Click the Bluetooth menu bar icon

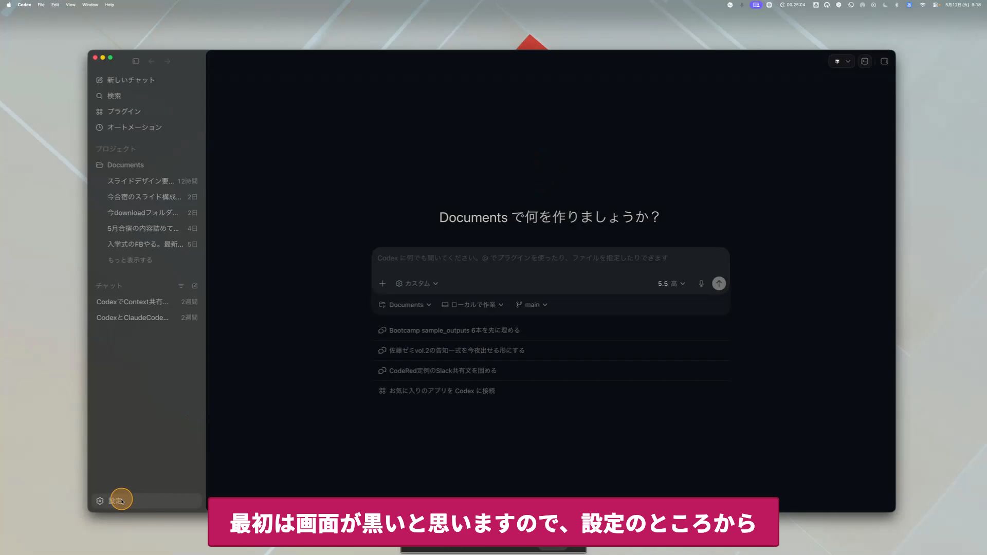[x=897, y=5]
